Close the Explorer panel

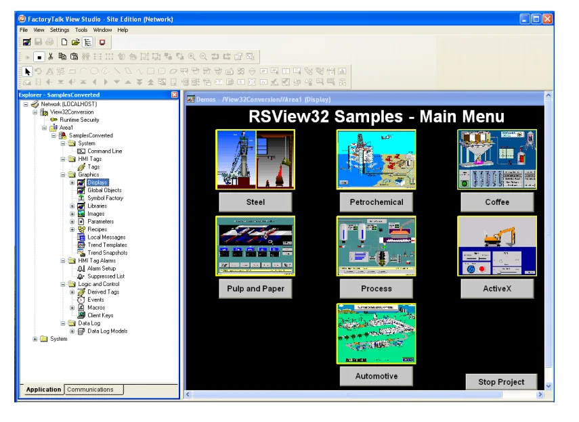175,95
